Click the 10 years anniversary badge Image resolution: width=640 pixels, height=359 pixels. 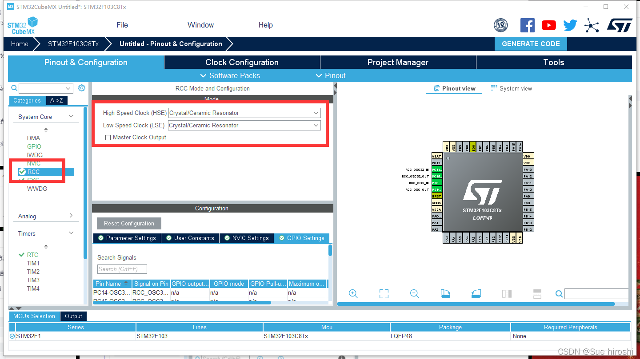coord(501,25)
